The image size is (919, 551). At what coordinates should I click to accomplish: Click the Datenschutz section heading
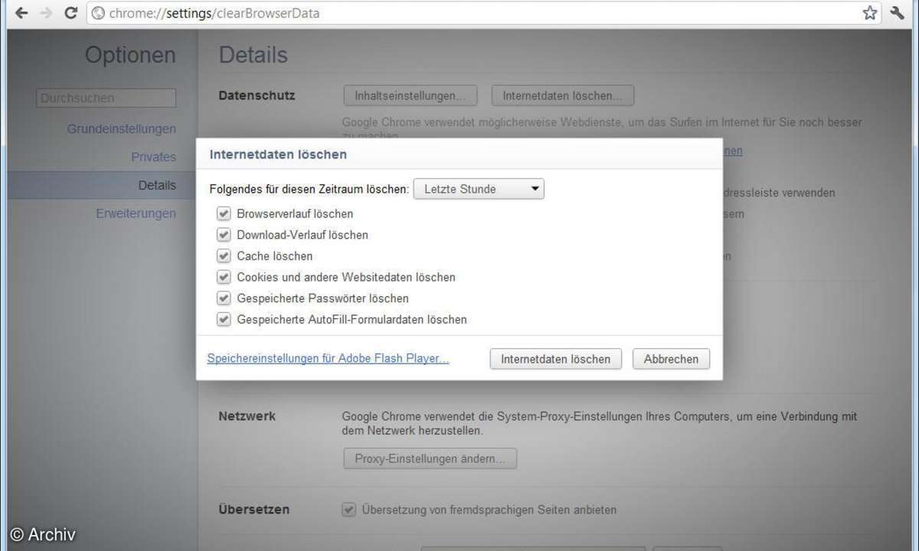(257, 95)
